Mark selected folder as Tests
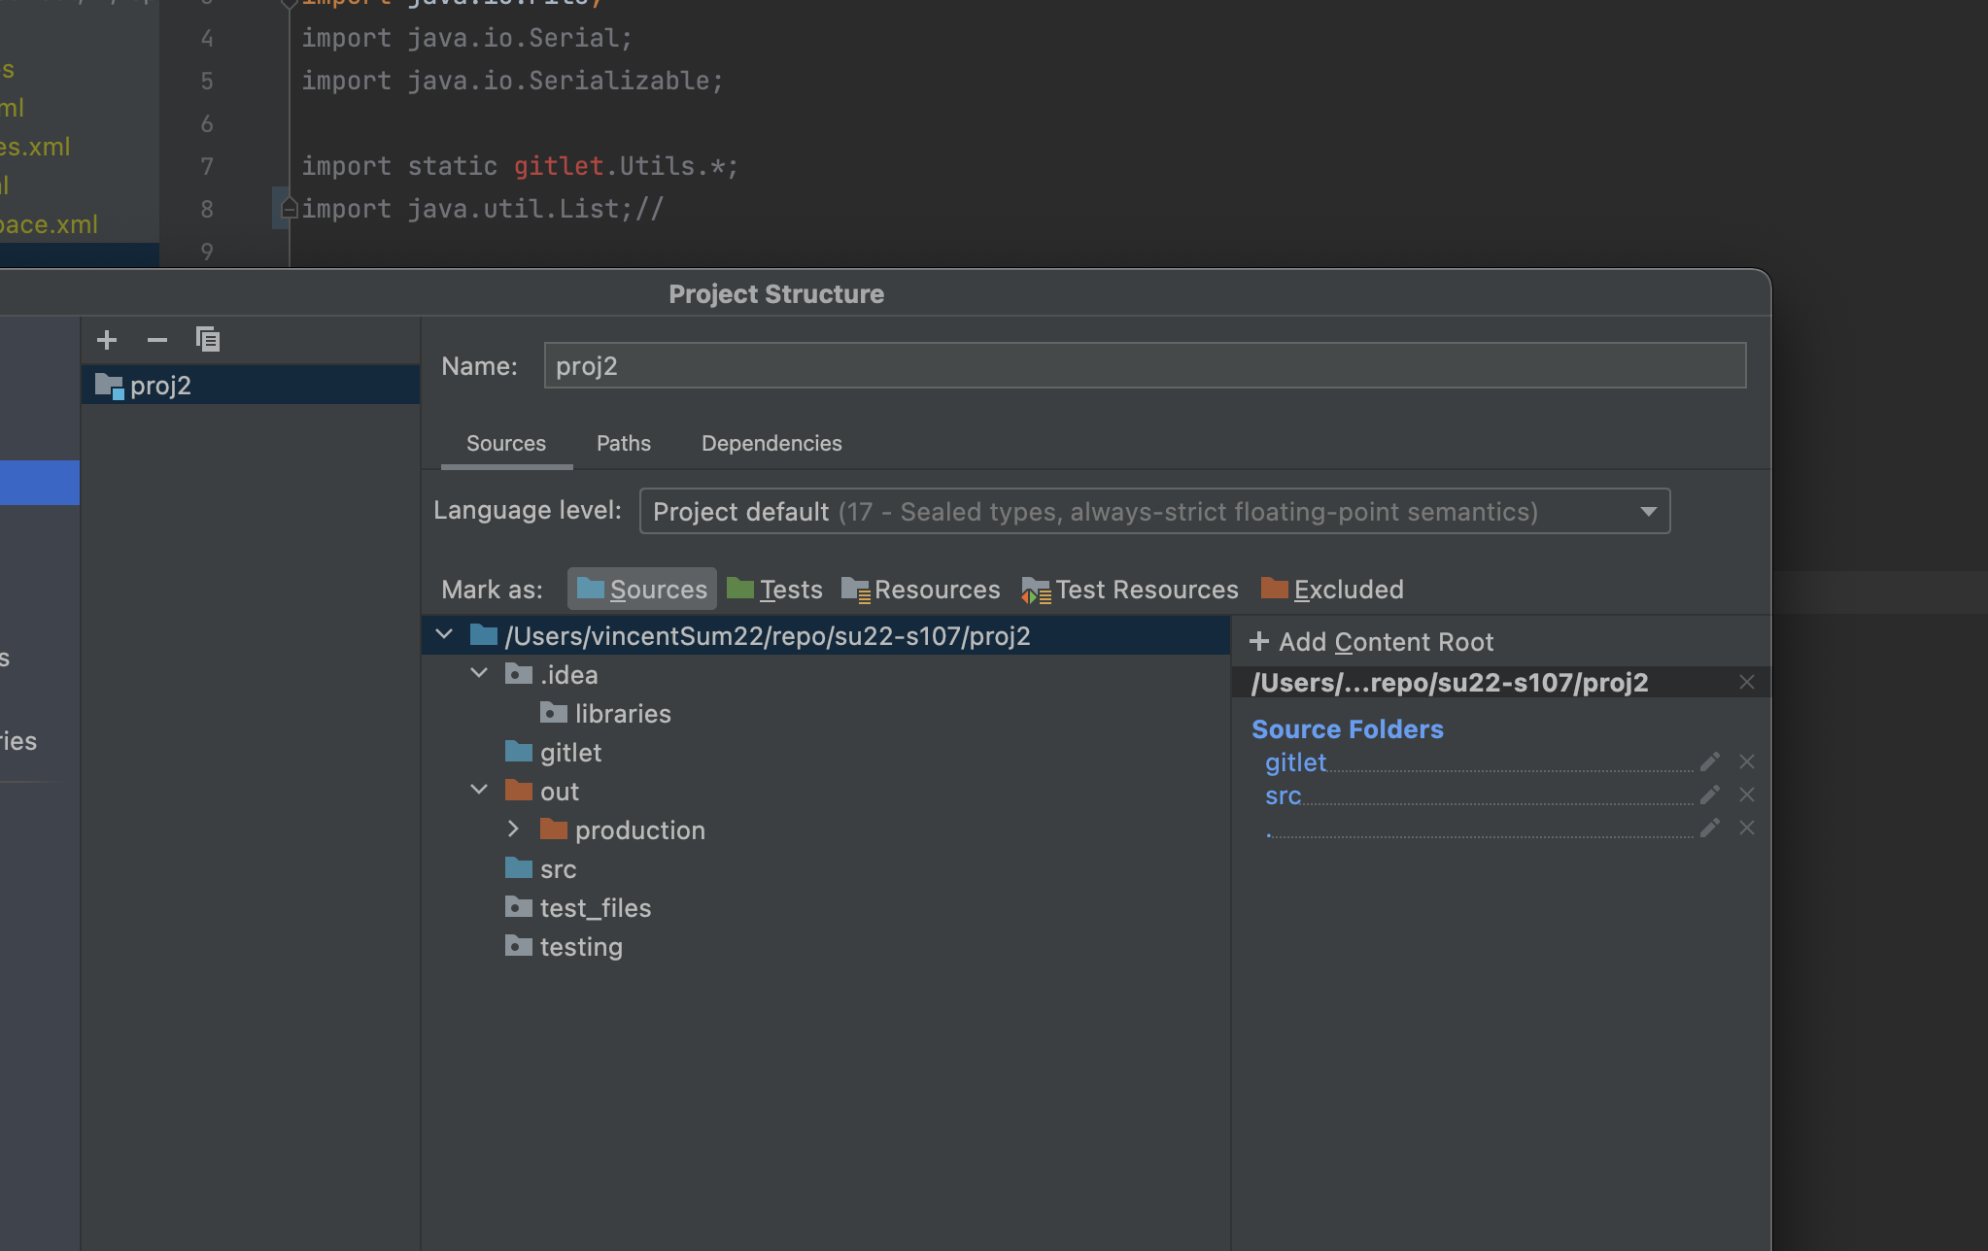1988x1251 pixels. click(774, 590)
